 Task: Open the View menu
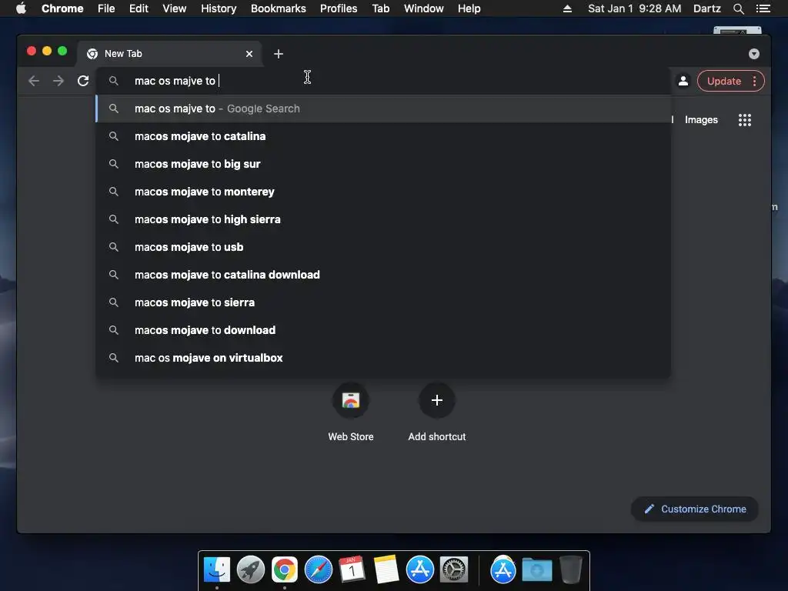[x=175, y=8]
